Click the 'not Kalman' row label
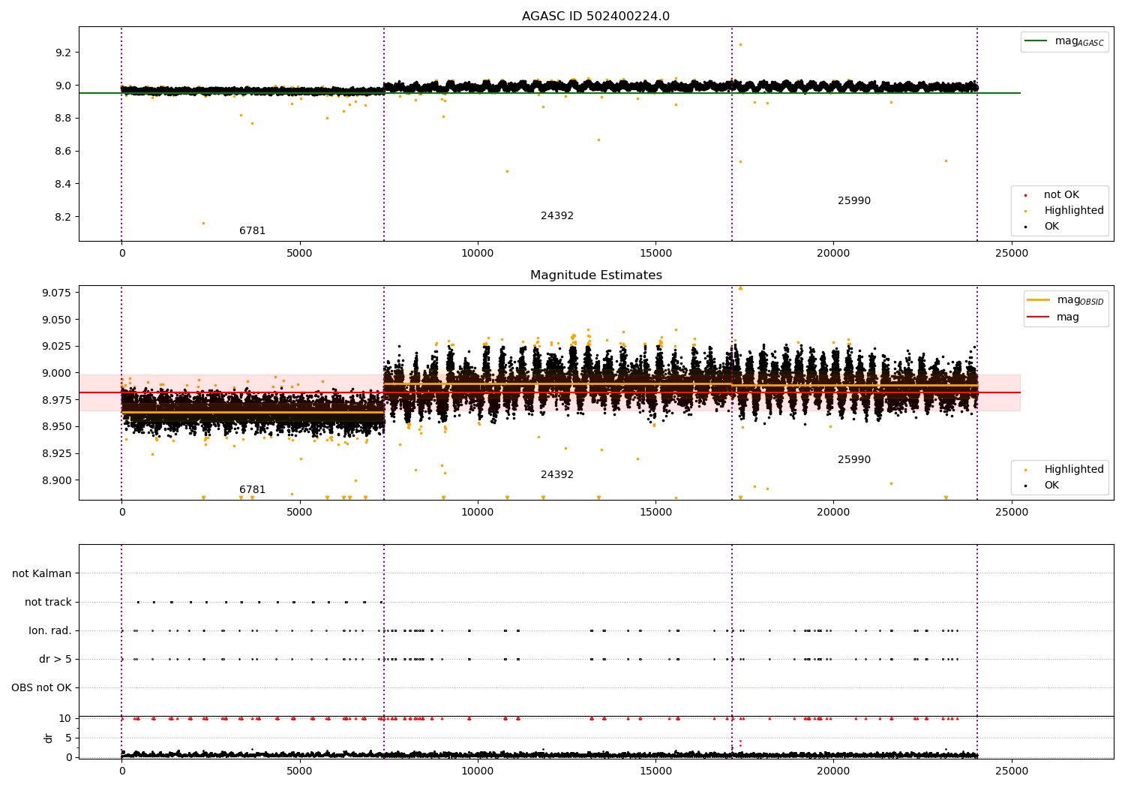1125x788 pixels. (x=42, y=574)
